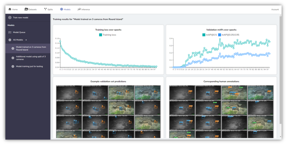Click the Datasets image icon
The image size is (287, 145).
26,9
